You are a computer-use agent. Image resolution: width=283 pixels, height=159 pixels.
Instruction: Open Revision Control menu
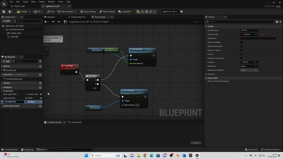pyautogui.click(x=271, y=150)
